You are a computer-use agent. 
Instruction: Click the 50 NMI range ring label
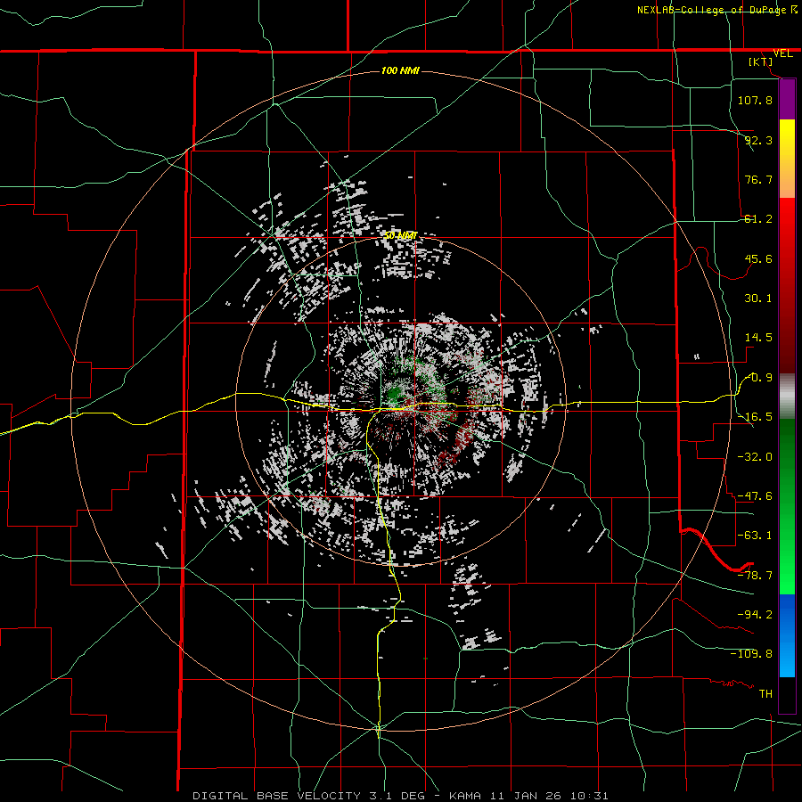click(400, 235)
